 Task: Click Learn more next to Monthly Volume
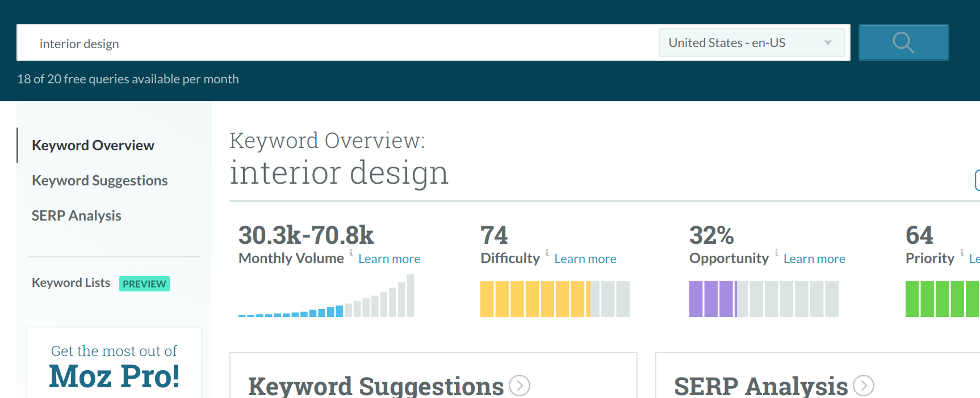tap(390, 259)
